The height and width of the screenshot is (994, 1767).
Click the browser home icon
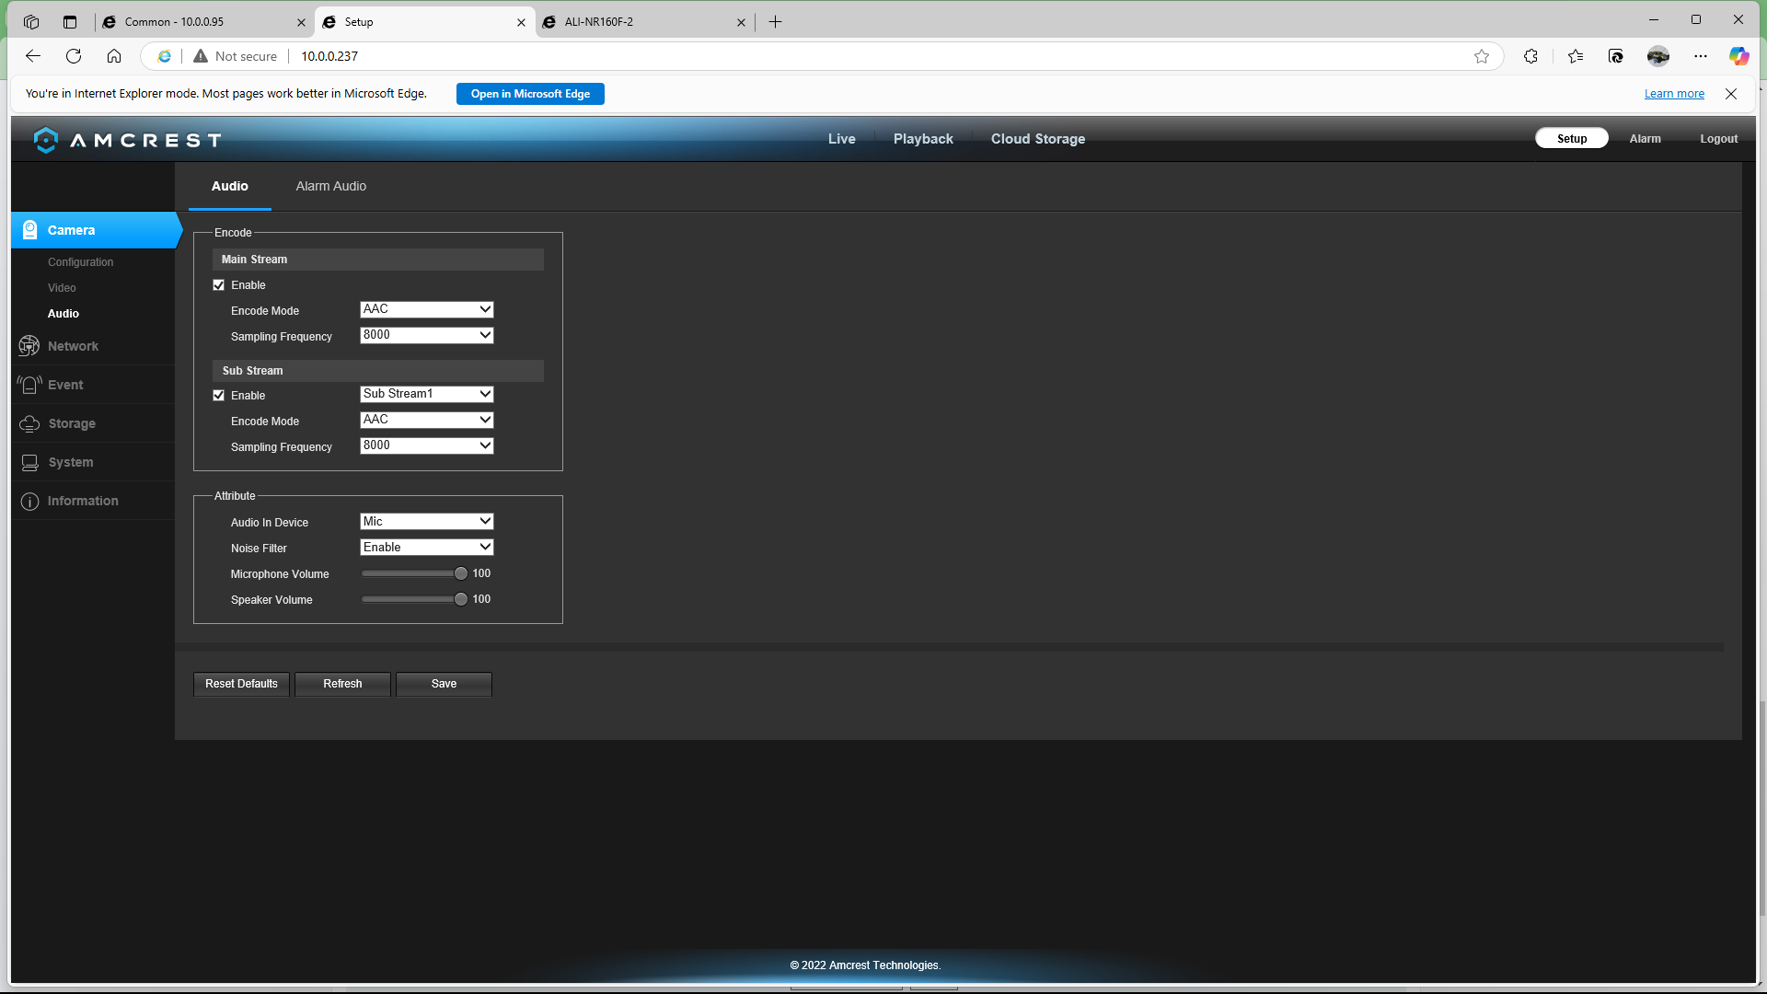click(x=114, y=56)
